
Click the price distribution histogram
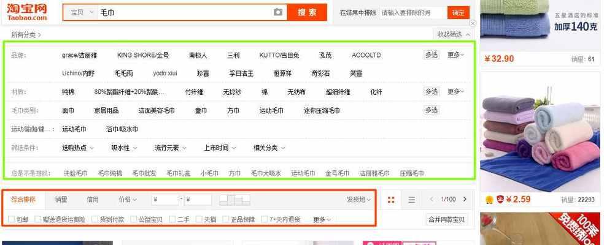[234, 200]
